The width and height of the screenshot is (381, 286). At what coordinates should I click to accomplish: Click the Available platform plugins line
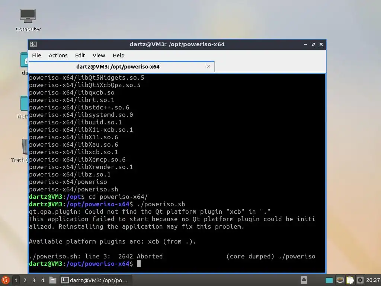click(112, 241)
